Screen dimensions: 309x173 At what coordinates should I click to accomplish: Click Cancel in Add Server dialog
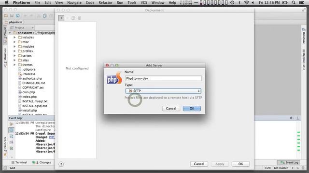pyautogui.click(x=171, y=109)
